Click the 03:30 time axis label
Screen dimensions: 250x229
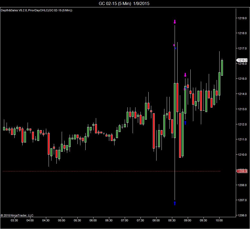pos(14,220)
